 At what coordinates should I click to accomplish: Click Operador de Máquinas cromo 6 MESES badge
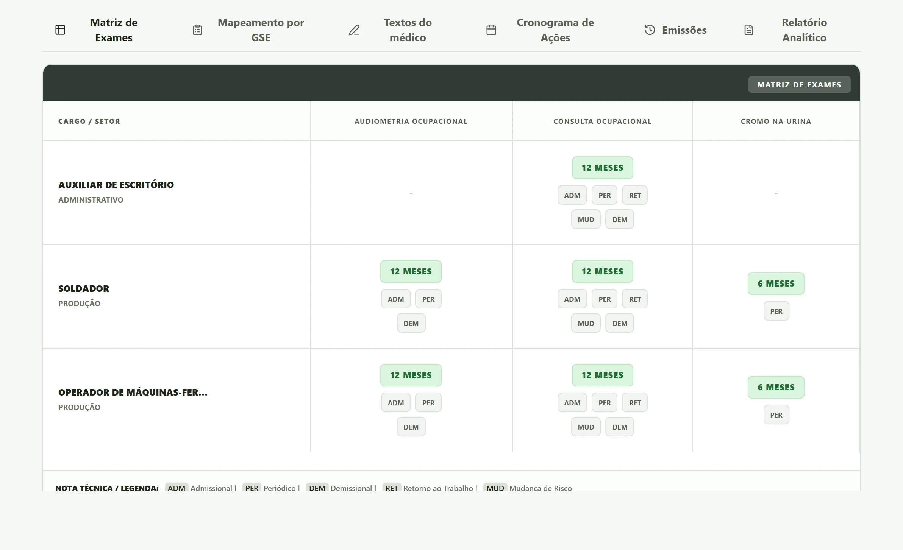pos(776,387)
